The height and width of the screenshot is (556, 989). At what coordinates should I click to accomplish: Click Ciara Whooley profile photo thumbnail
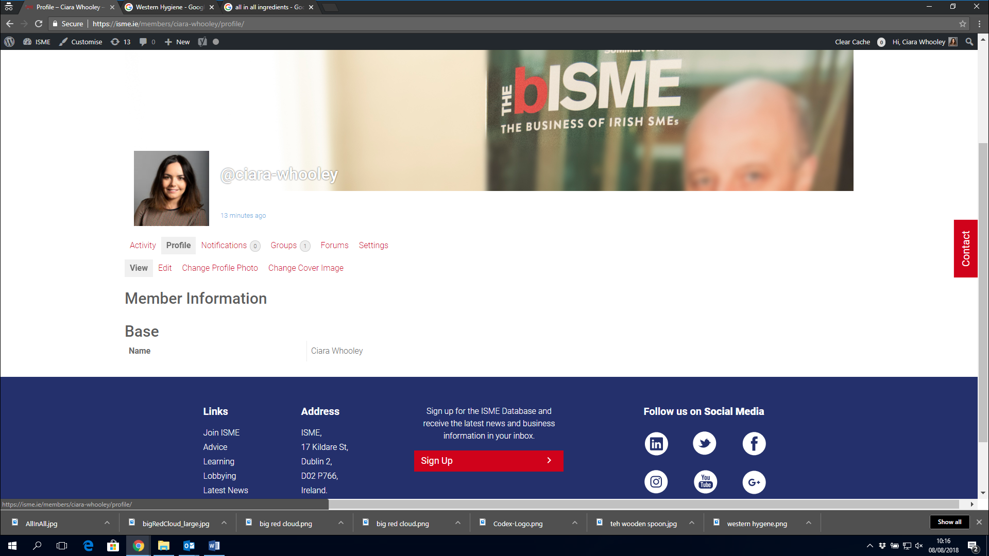172,188
